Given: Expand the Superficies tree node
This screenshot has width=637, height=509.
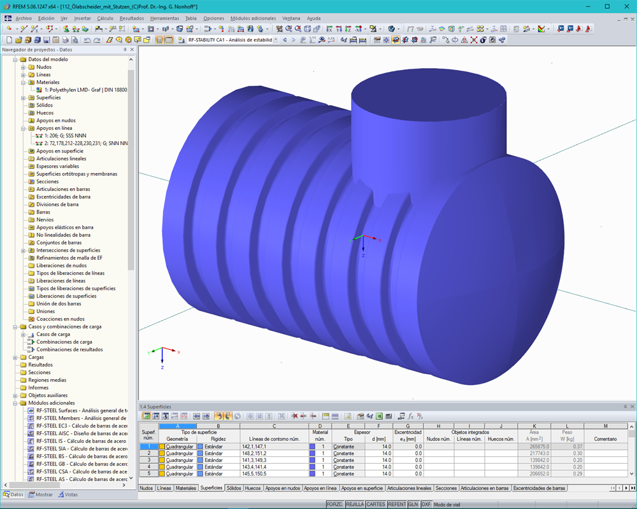Looking at the screenshot, I should 23,98.
